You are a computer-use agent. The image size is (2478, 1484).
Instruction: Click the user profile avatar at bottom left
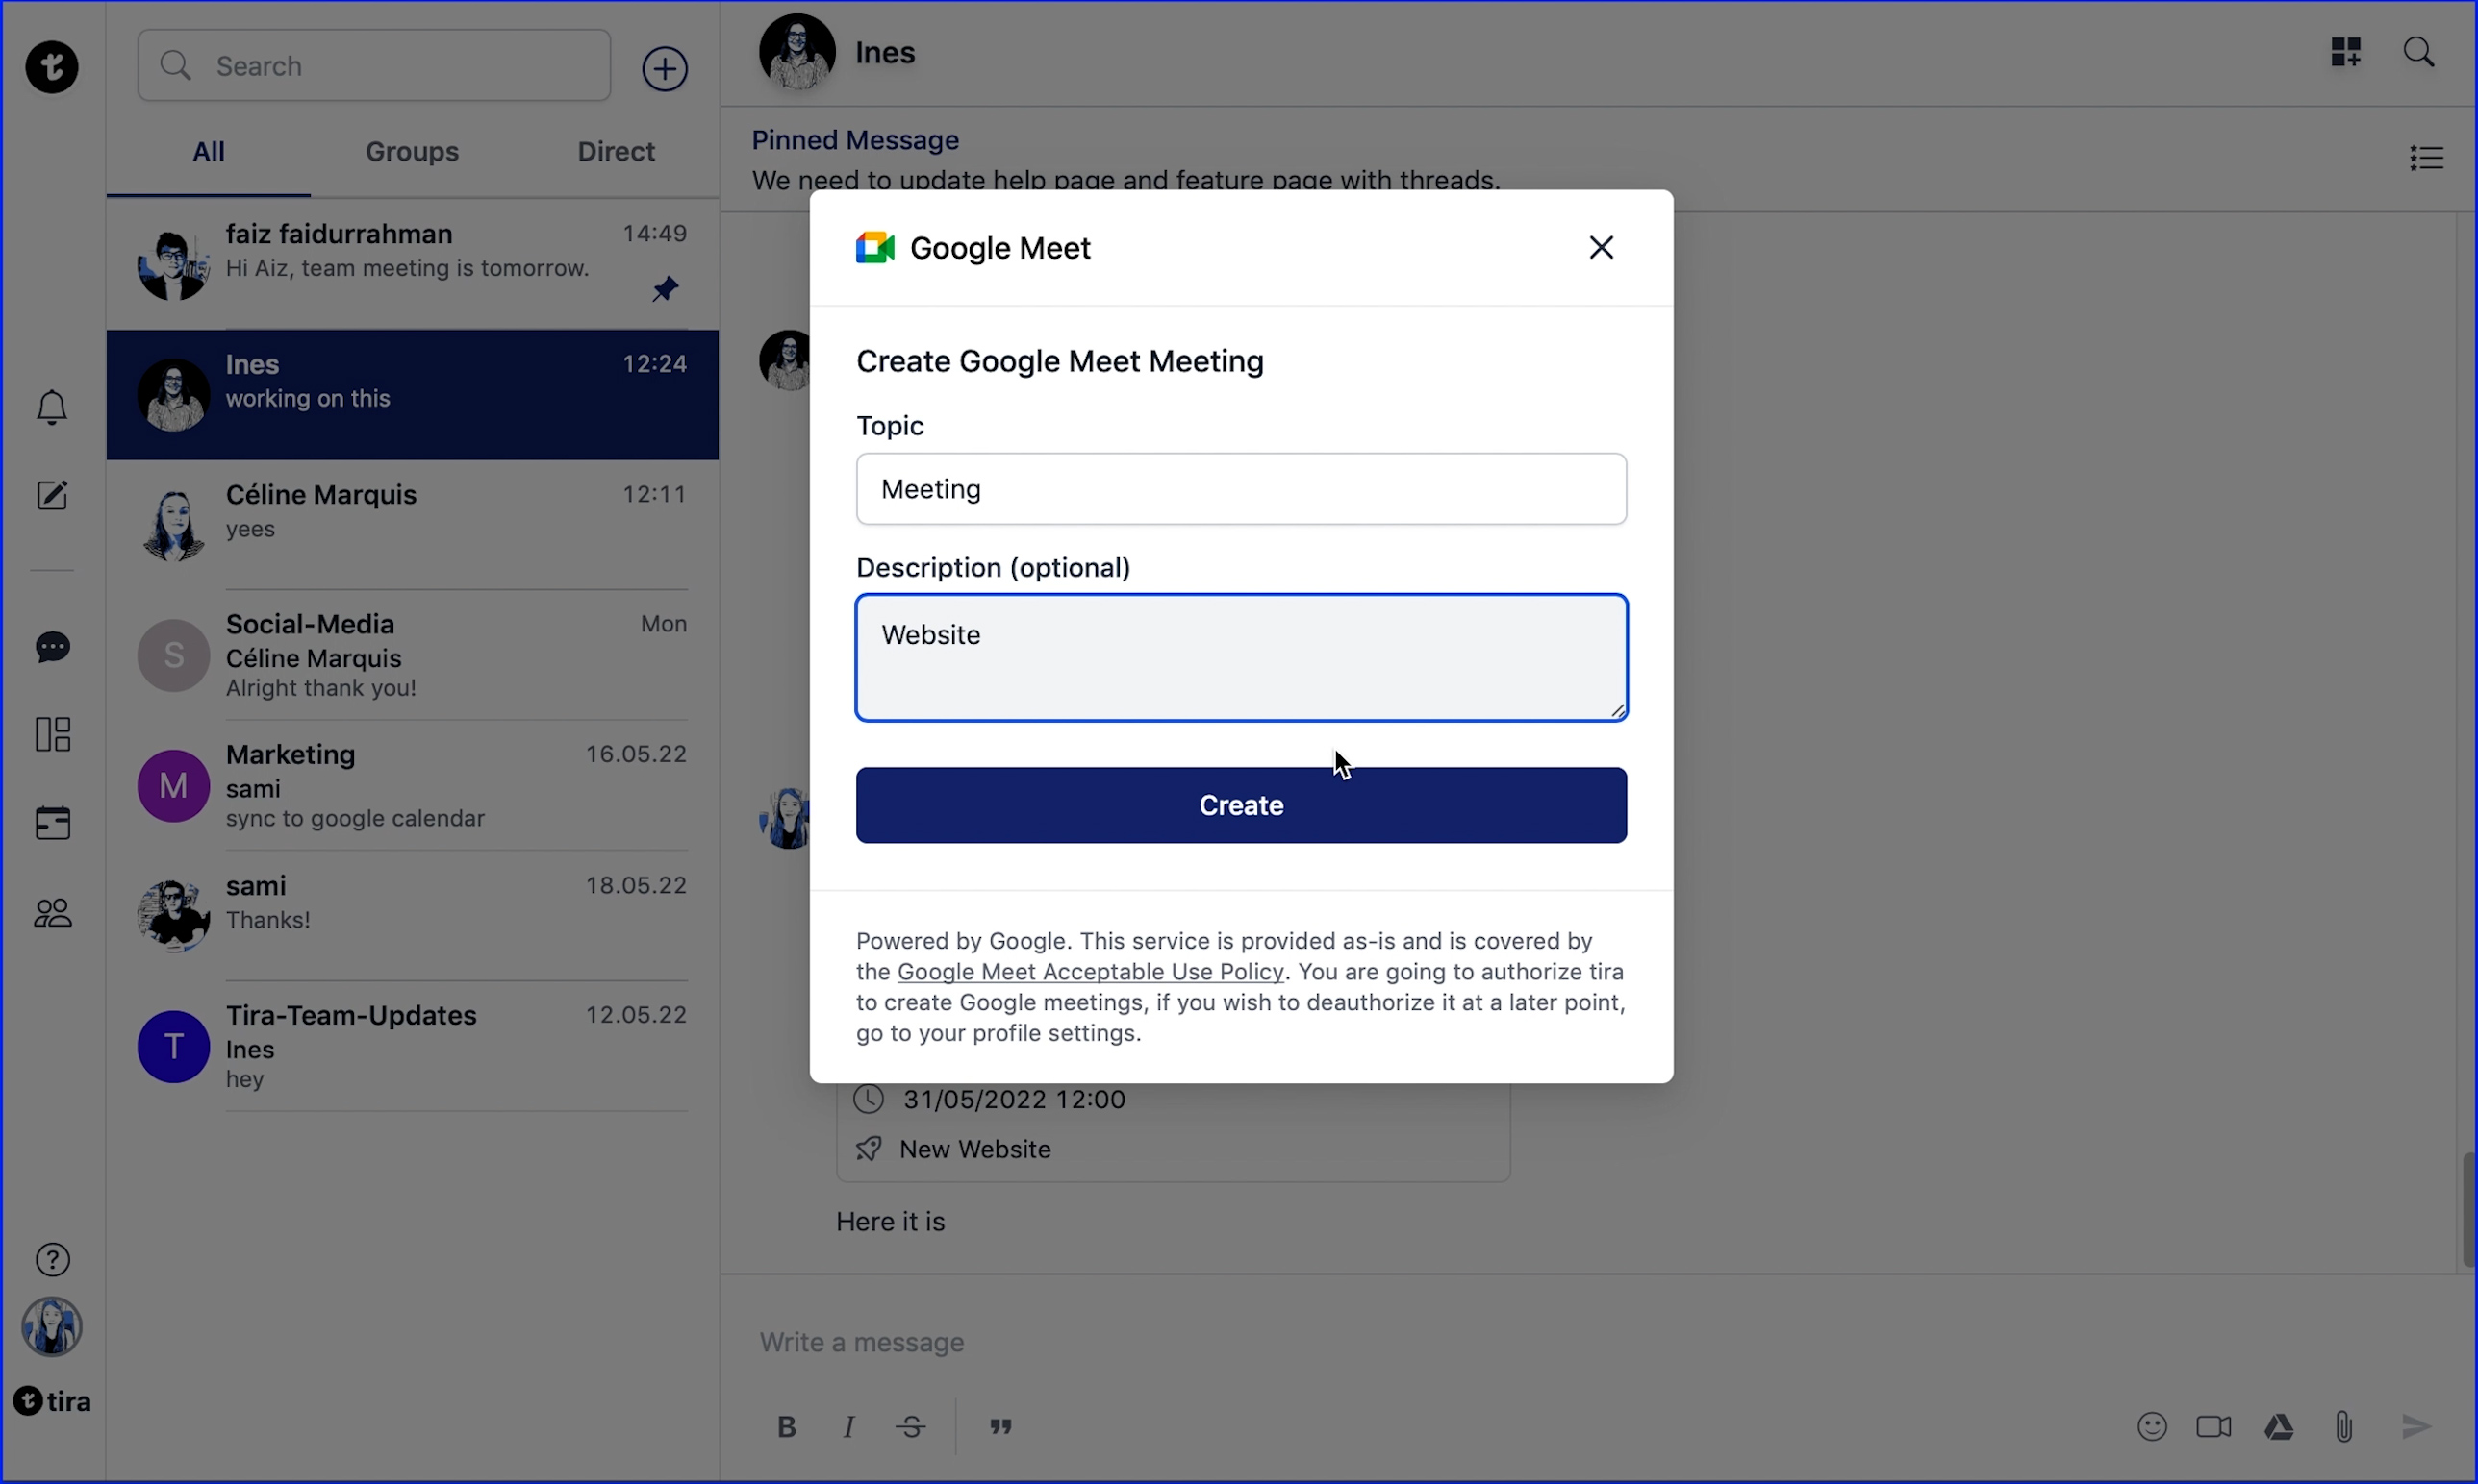52,1326
